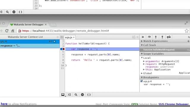Search in file icon in lower toolbar
The height and width of the screenshot is (107, 190).
point(76,95)
